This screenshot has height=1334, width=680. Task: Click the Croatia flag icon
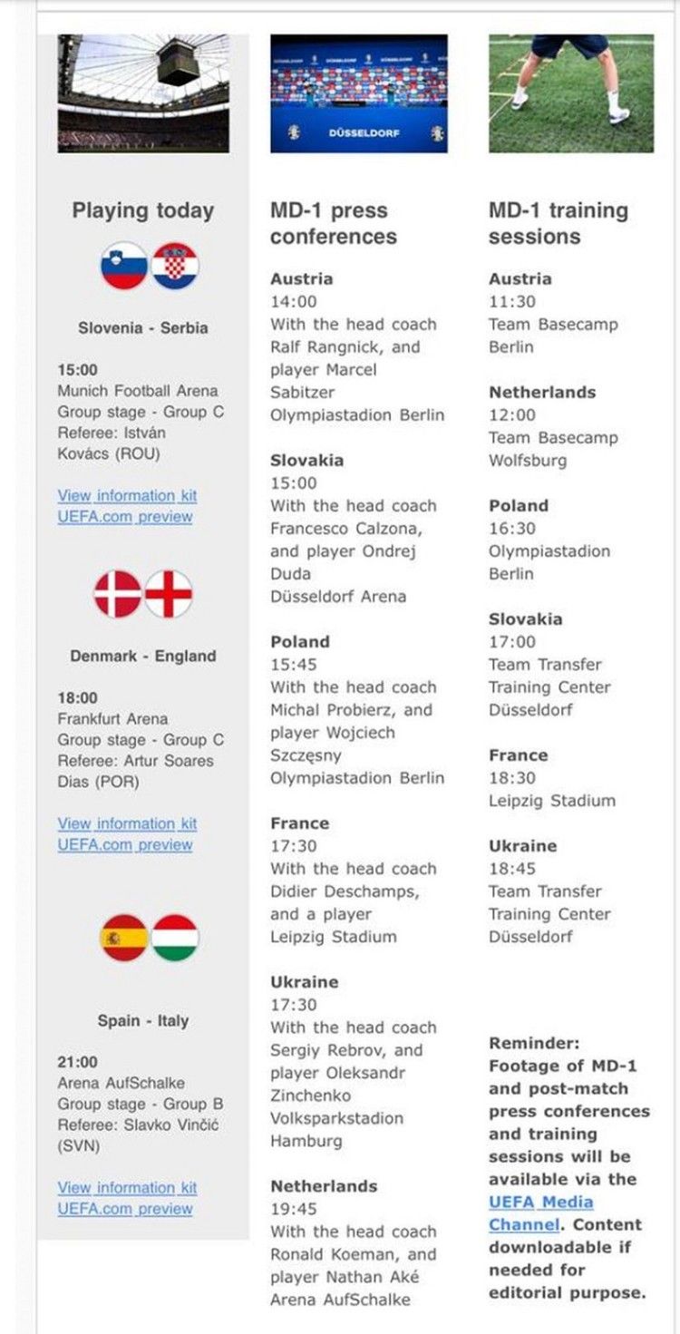click(175, 266)
